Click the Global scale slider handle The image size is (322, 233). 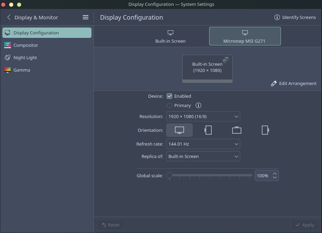(169, 176)
